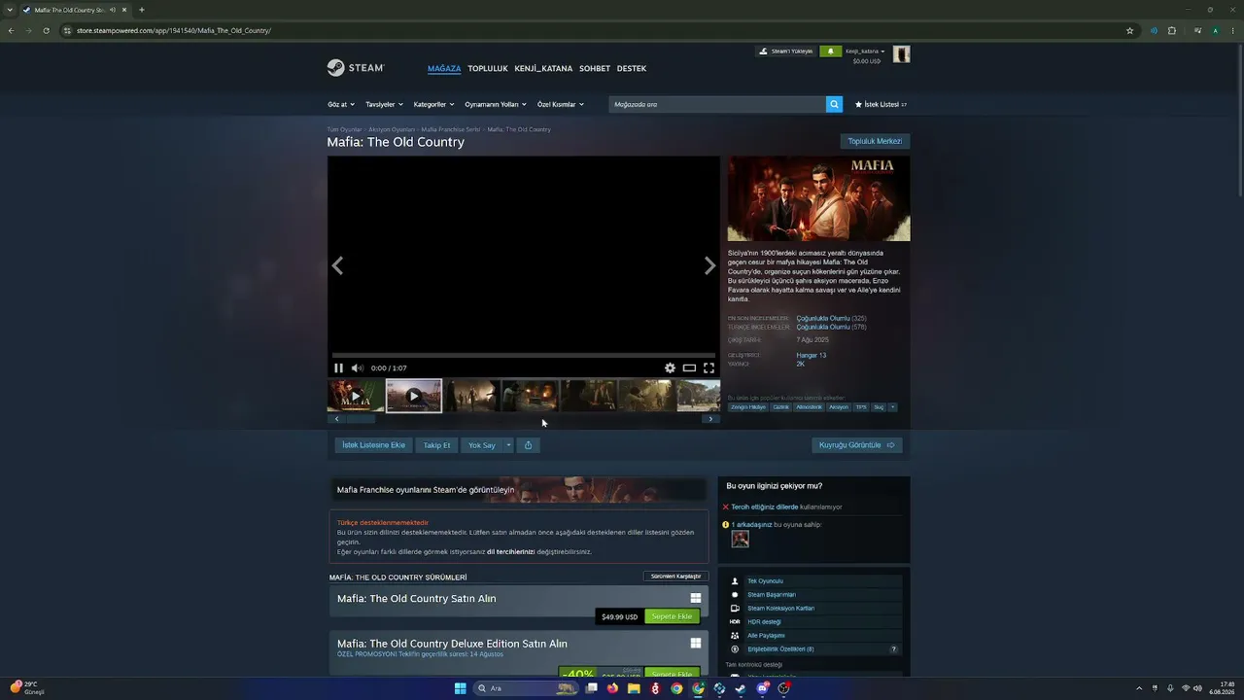This screenshot has width=1244, height=700.
Task: Click the left arrow of the thumbnail strip
Action: (x=337, y=419)
